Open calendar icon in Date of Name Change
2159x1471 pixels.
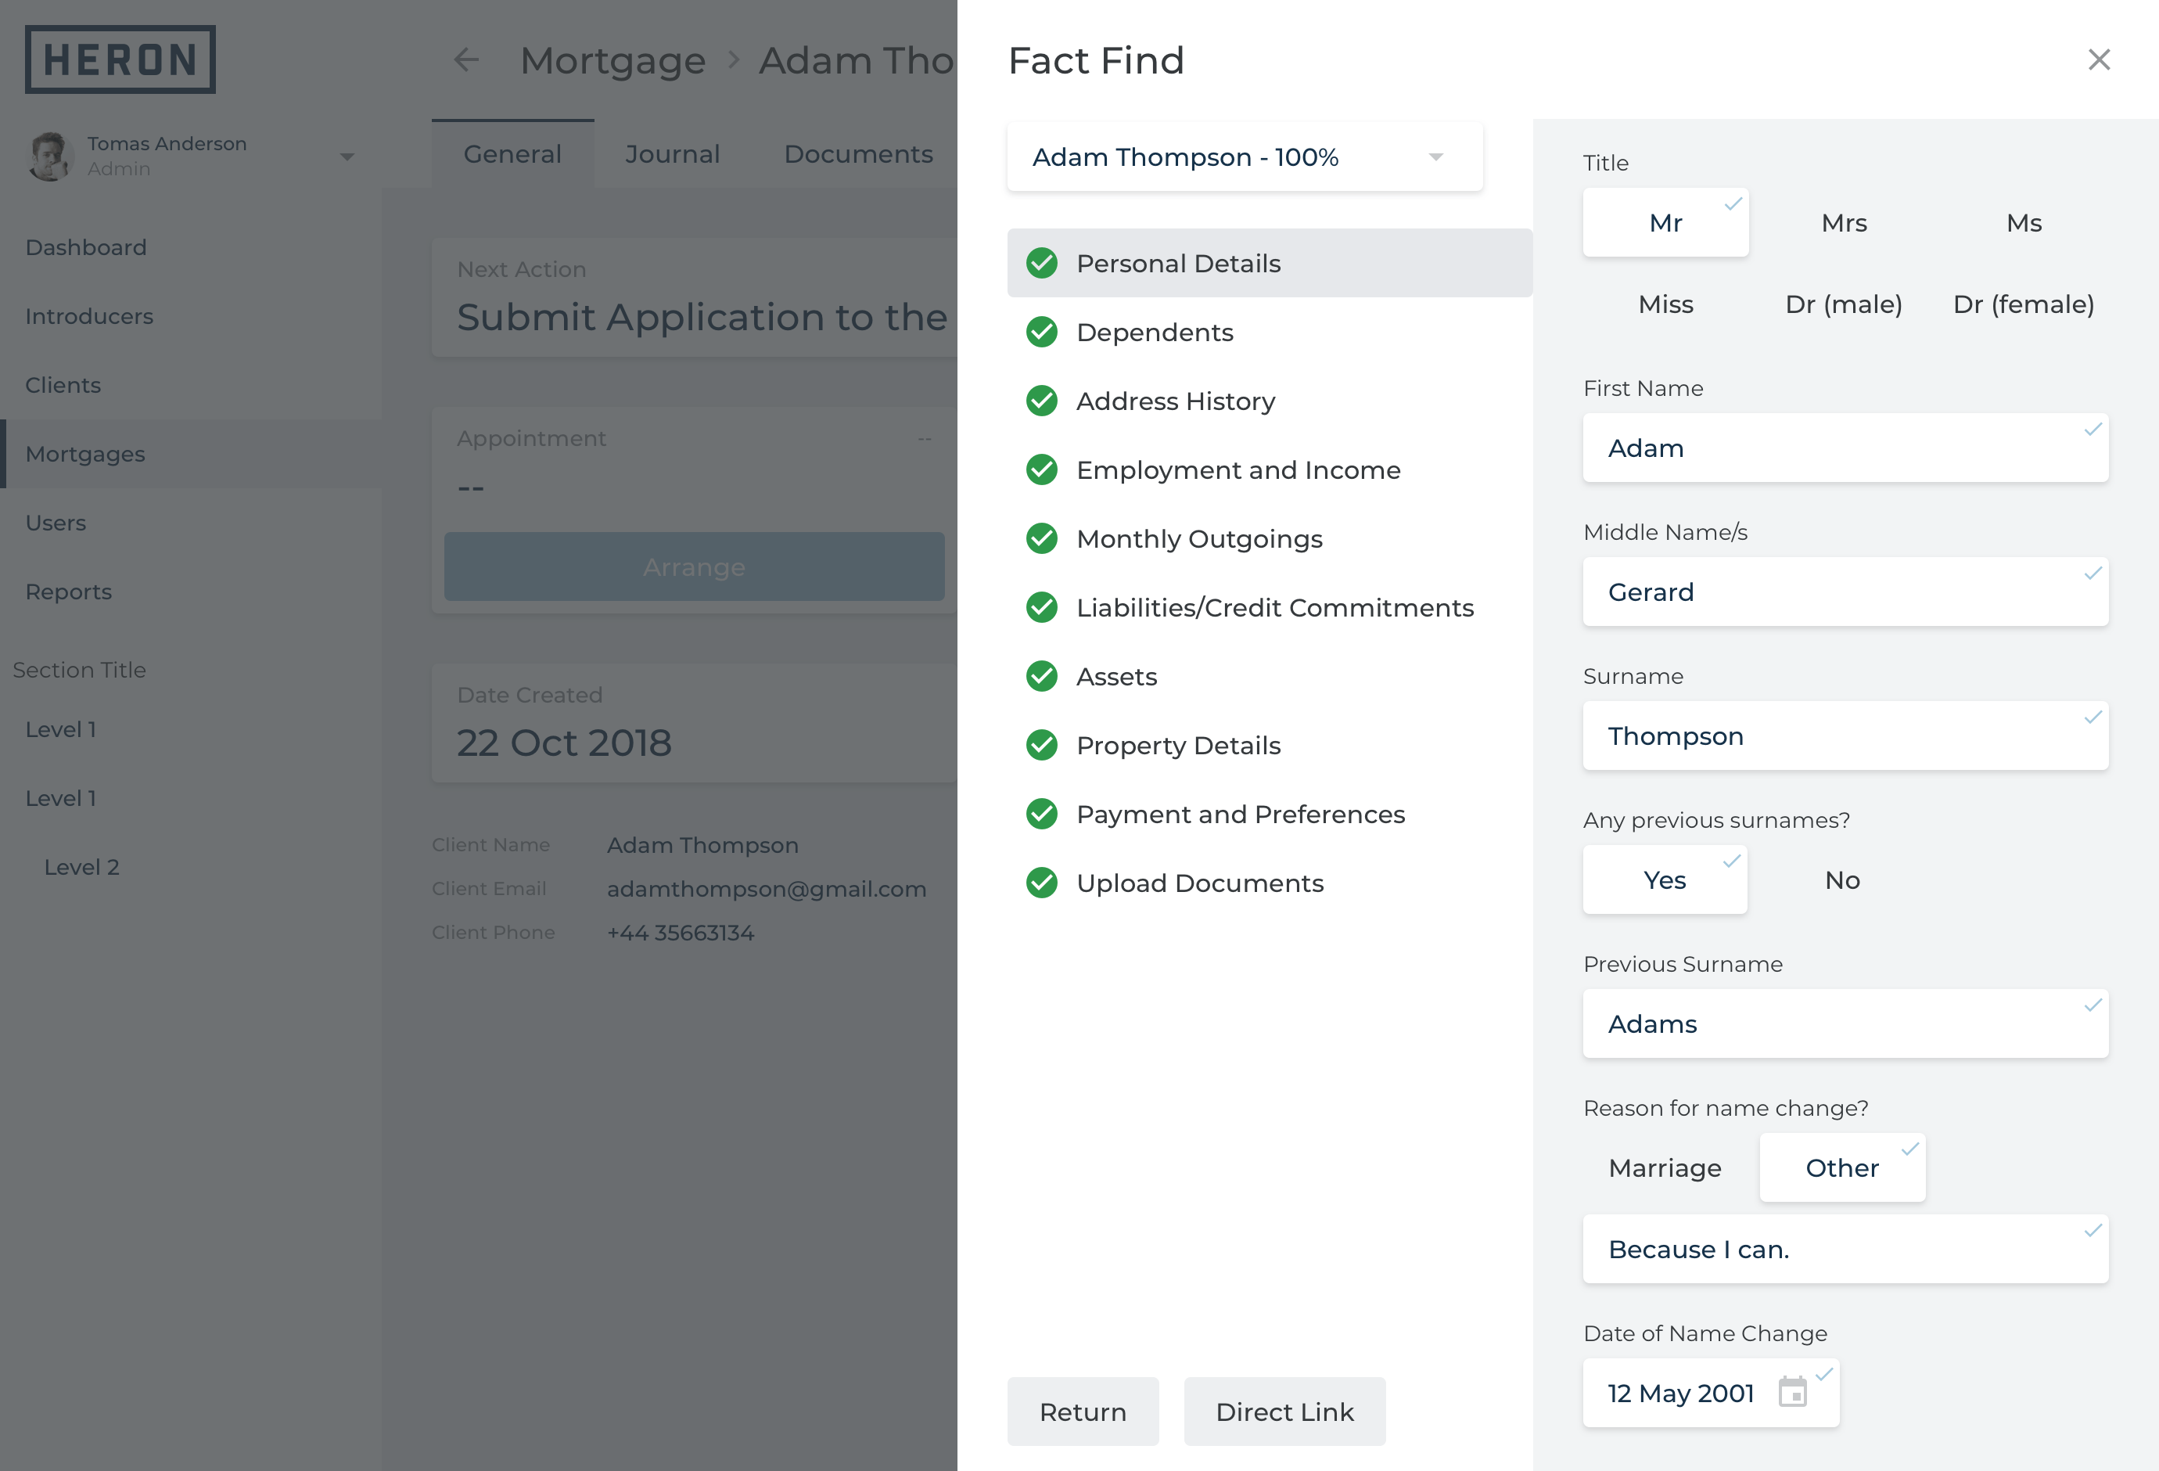coord(1792,1392)
